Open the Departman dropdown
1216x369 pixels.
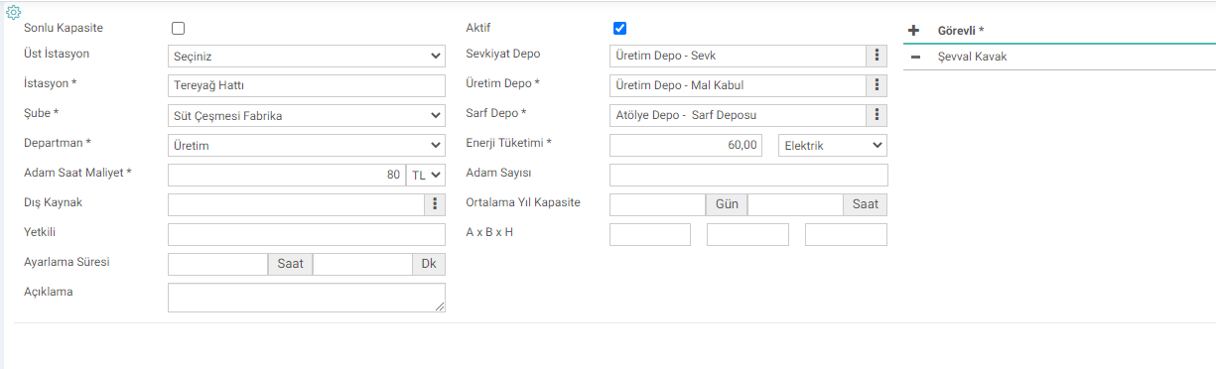[307, 145]
